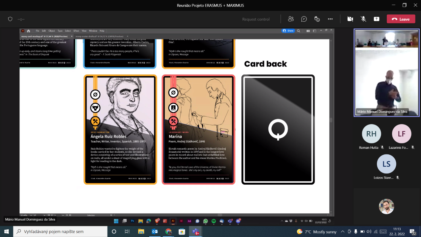Click the RH avatar of Roman Hutta
Viewport: 421px width, 237px height.
coord(371,134)
